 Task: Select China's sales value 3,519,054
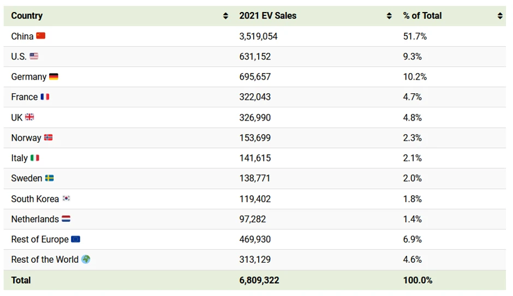click(258, 37)
